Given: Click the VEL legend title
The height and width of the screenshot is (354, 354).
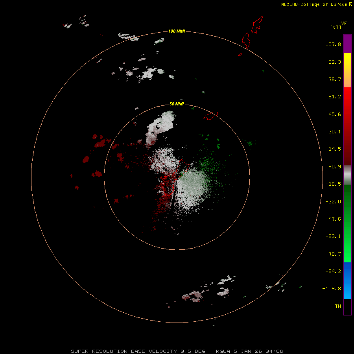Looking at the screenshot, I should (x=345, y=24).
